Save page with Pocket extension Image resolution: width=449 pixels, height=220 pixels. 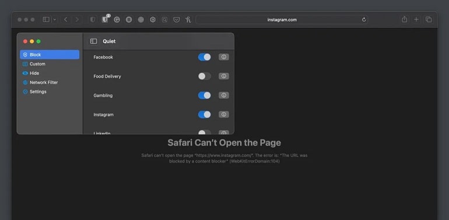coord(177,19)
